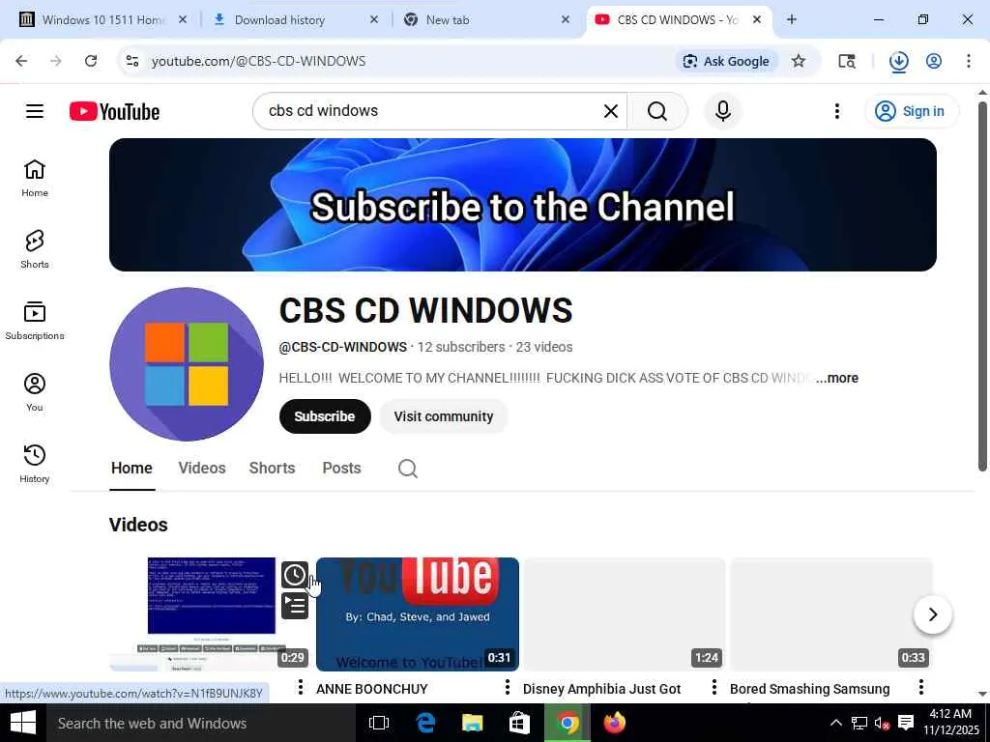Image resolution: width=990 pixels, height=742 pixels.
Task: Click the magnifier search button
Action: coord(656,112)
